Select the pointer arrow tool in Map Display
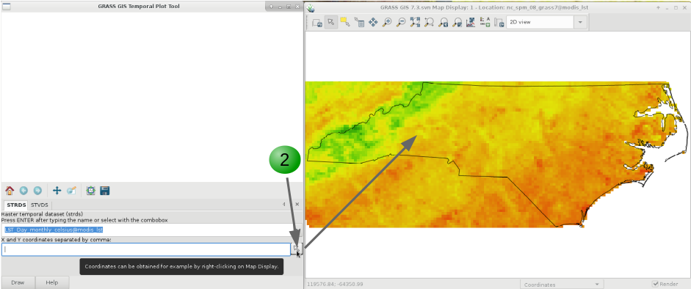The width and height of the screenshot is (691, 289). pyautogui.click(x=331, y=23)
